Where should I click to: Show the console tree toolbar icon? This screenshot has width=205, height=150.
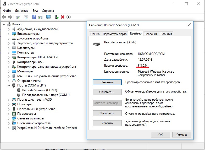pyautogui.click(x=18, y=17)
